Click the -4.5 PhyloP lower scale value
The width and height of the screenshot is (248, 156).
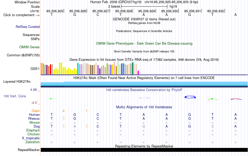pos(34,103)
